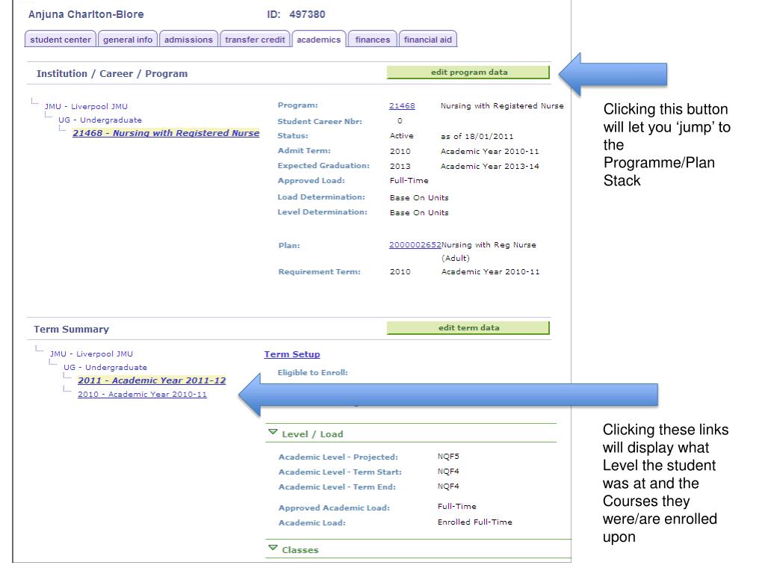Switch to the general info tab

pyautogui.click(x=128, y=40)
